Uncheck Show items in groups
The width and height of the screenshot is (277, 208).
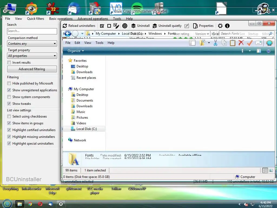coord(9,123)
